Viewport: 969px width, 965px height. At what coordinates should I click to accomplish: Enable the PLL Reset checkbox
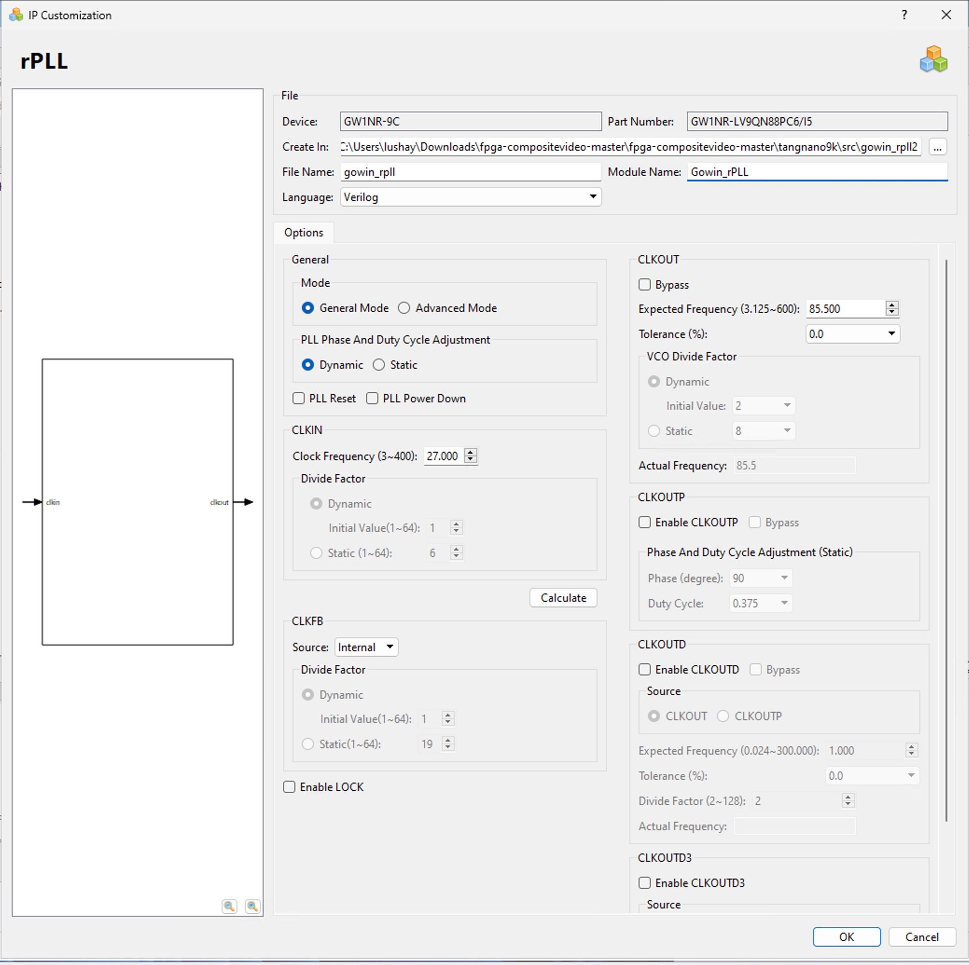pyautogui.click(x=298, y=398)
